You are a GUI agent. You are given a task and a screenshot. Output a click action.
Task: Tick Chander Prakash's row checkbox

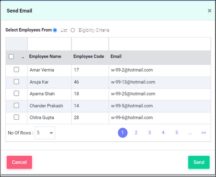16,106
